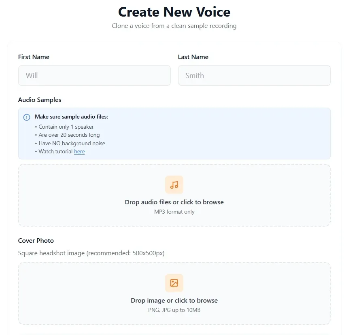
Task: Focus the Last Name input field
Action: (254, 76)
